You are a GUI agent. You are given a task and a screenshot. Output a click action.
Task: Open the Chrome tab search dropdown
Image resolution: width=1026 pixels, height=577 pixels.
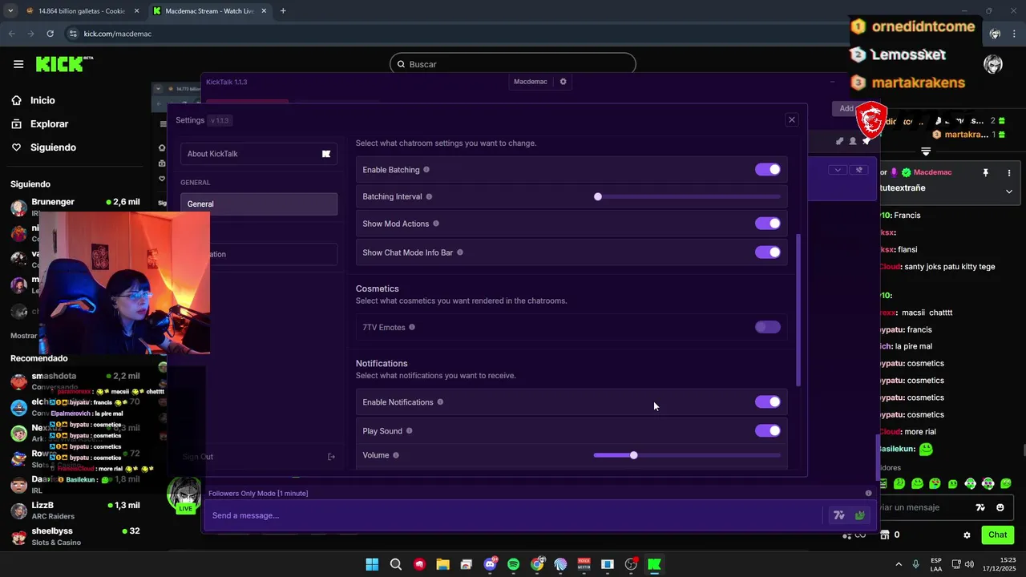10,11
